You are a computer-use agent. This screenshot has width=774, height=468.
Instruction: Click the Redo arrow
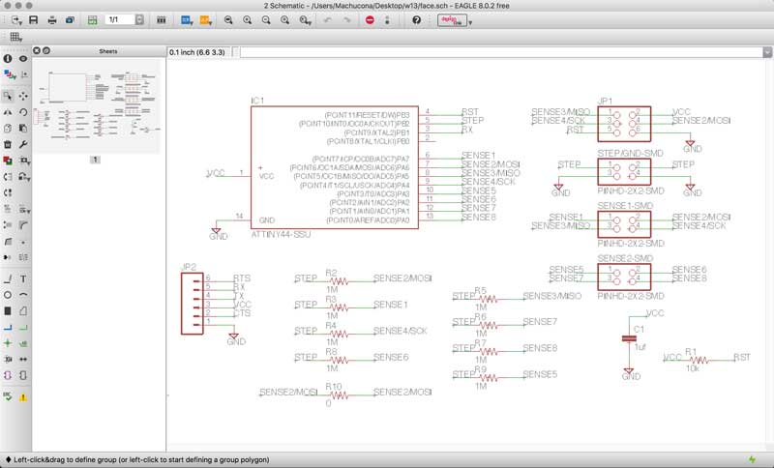click(x=346, y=20)
